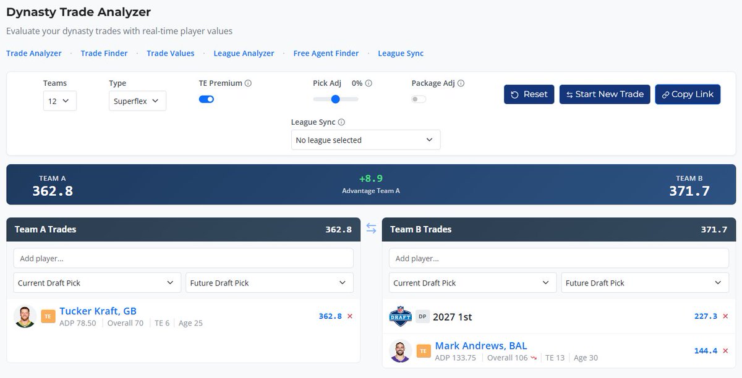Click the Pick Adj slider handle

tap(336, 99)
